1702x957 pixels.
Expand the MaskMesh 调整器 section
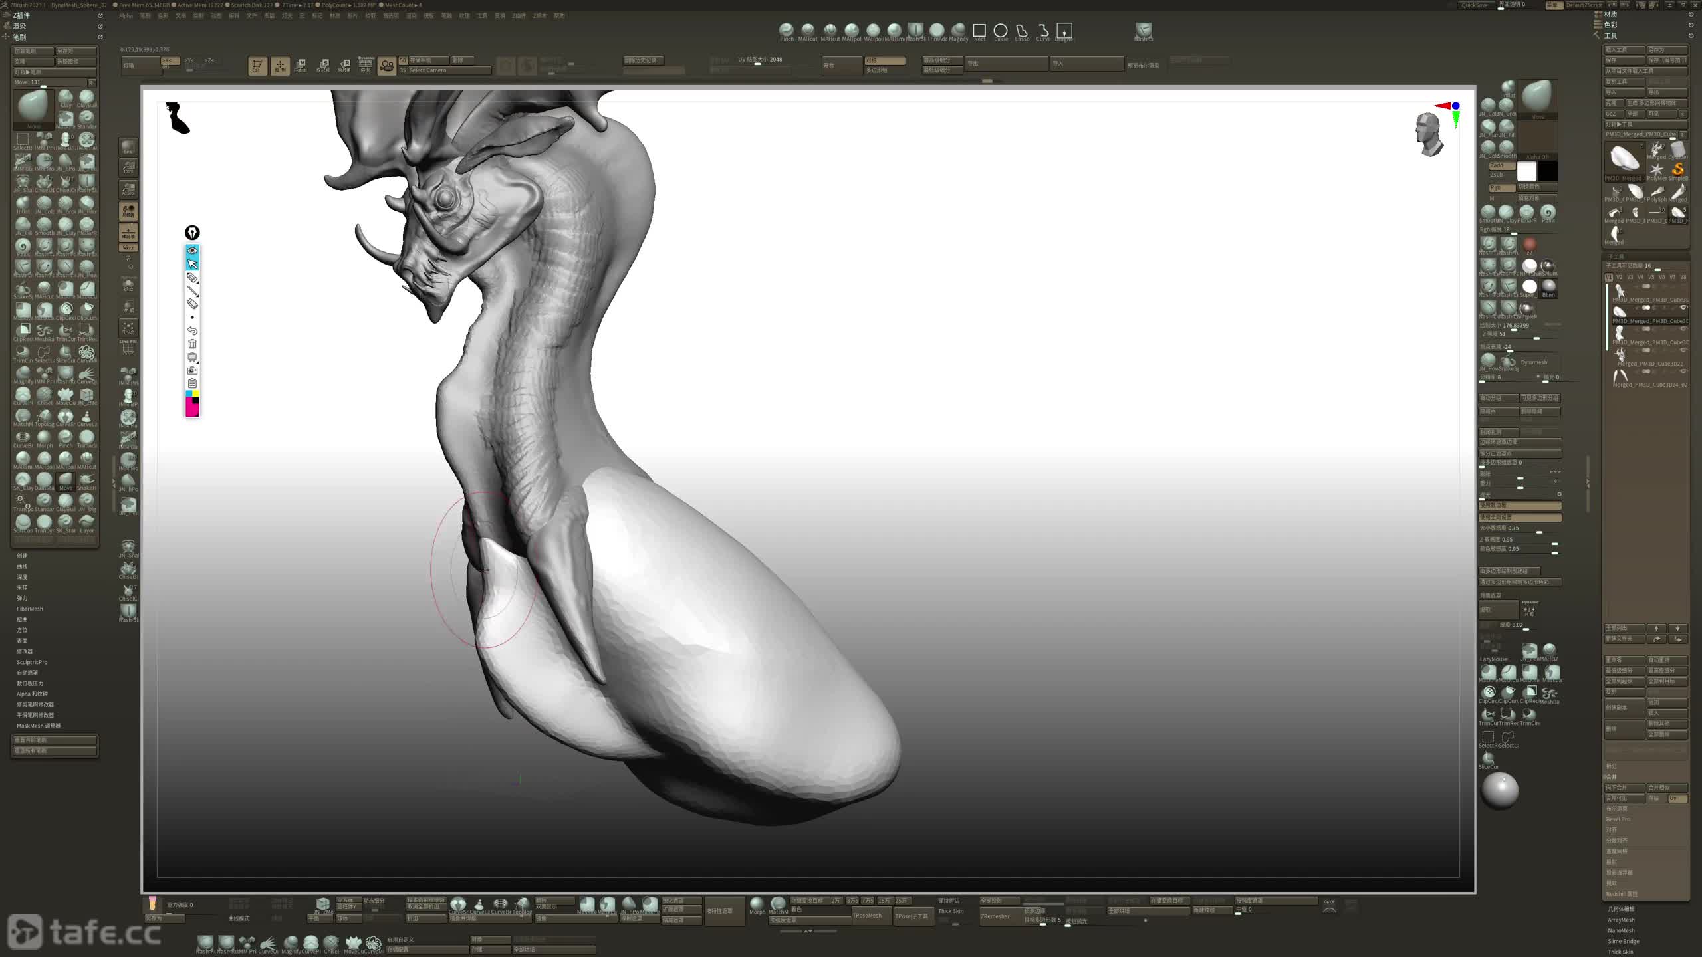[39, 726]
